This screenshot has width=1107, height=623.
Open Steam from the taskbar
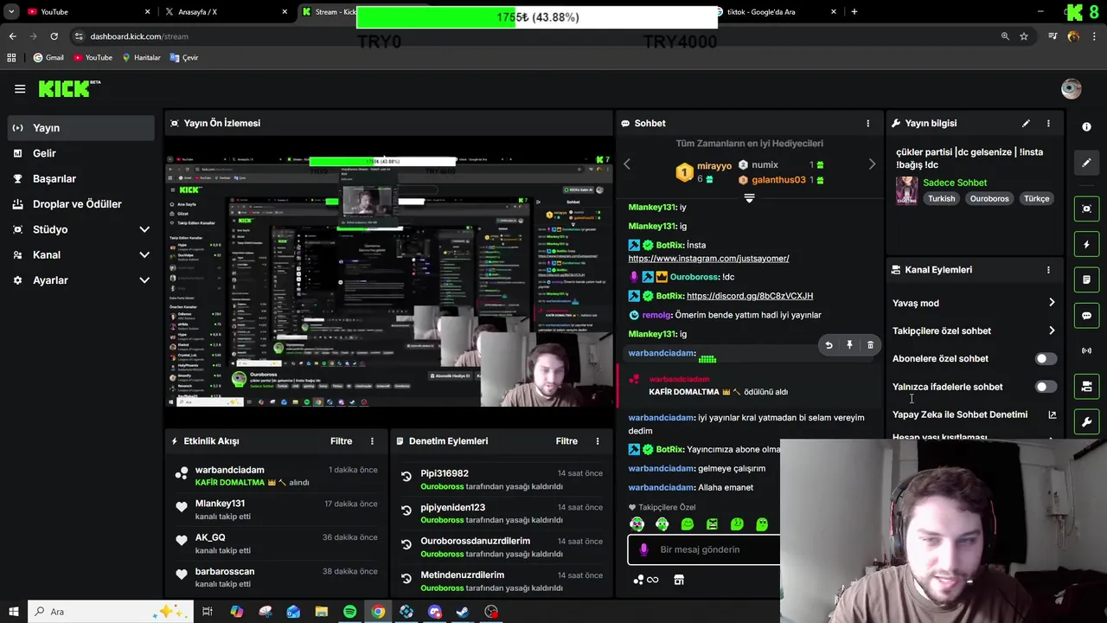click(463, 612)
